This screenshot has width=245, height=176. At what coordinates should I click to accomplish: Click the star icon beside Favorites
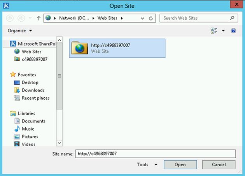13,74
